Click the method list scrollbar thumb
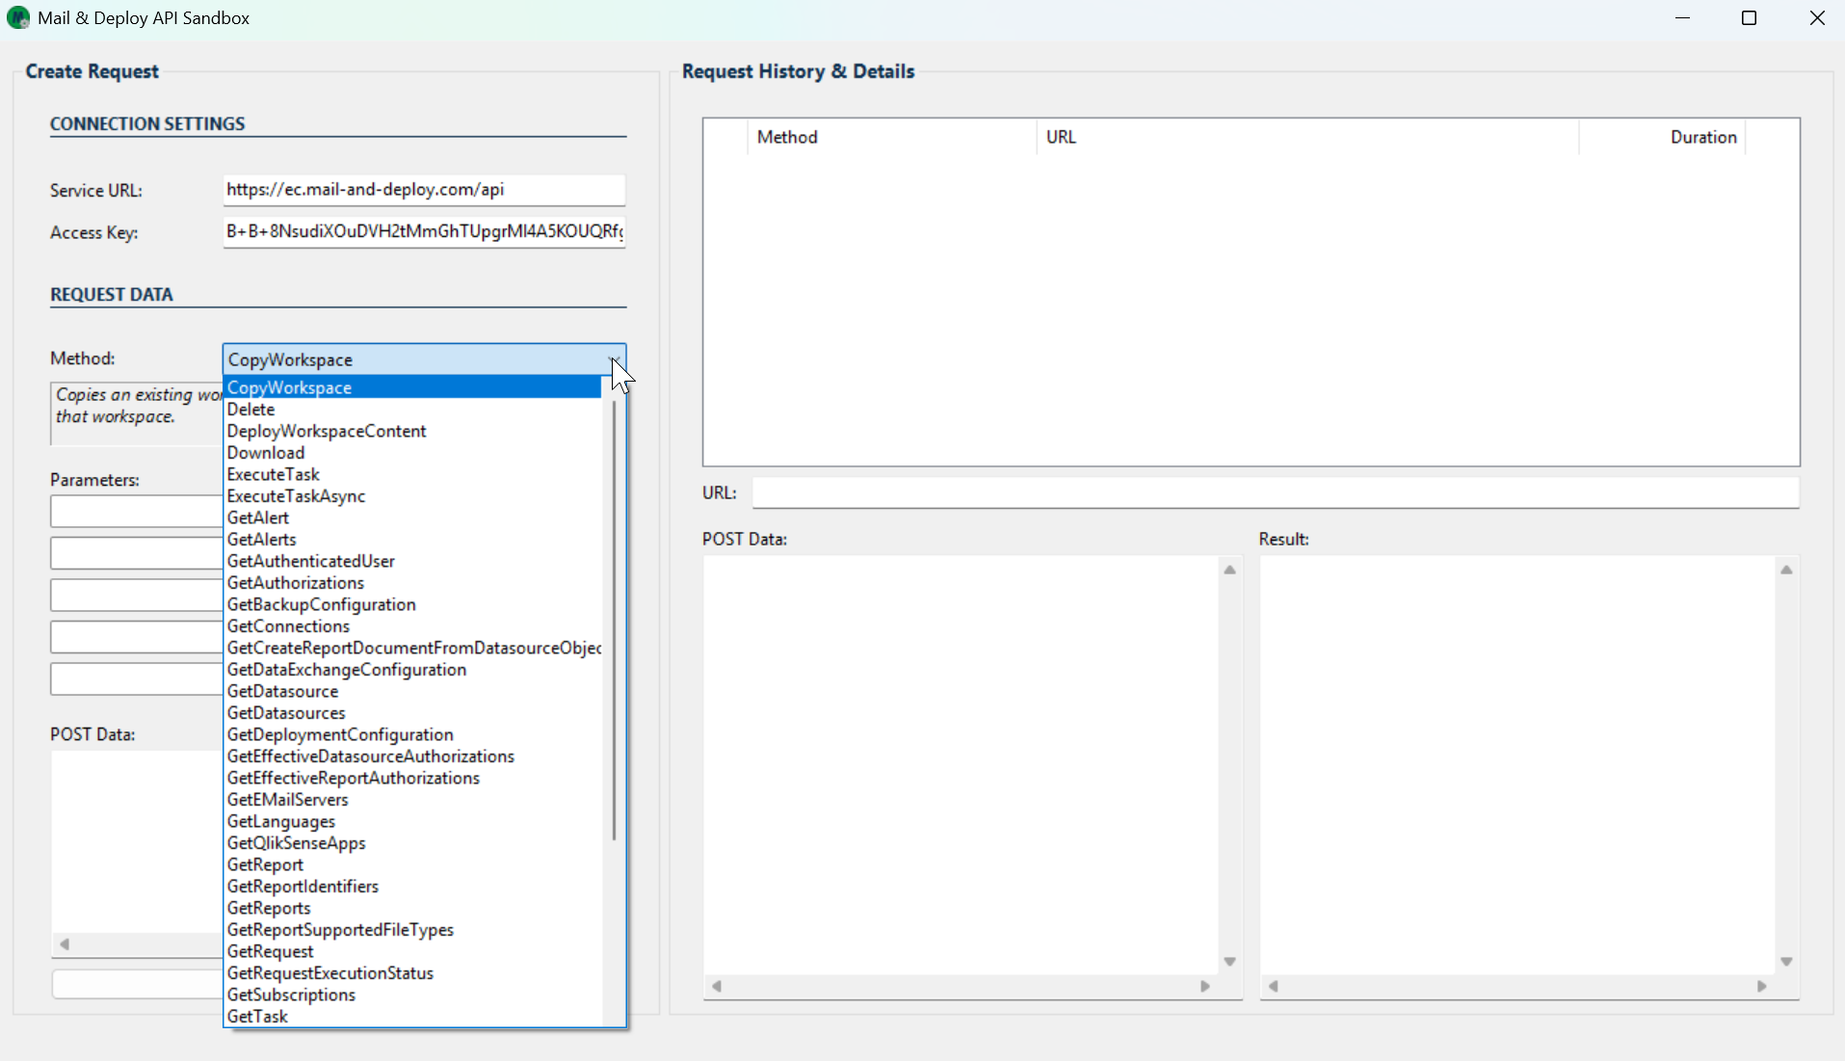The width and height of the screenshot is (1845, 1061). [x=614, y=617]
